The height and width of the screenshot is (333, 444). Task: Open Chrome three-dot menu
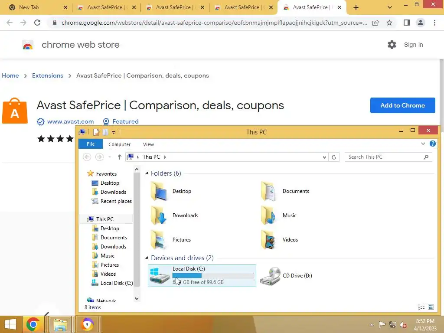434,23
